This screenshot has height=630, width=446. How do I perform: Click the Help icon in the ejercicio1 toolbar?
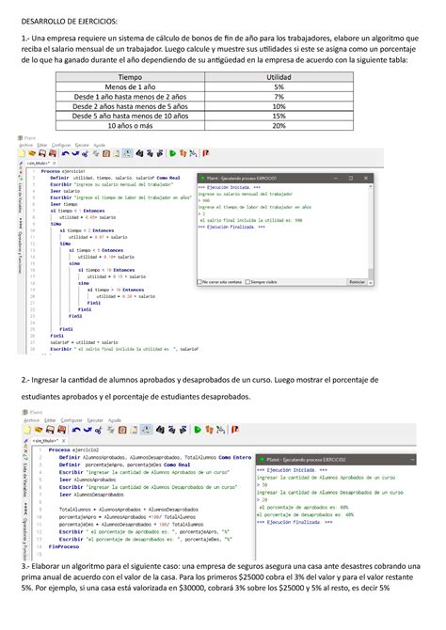(205, 153)
